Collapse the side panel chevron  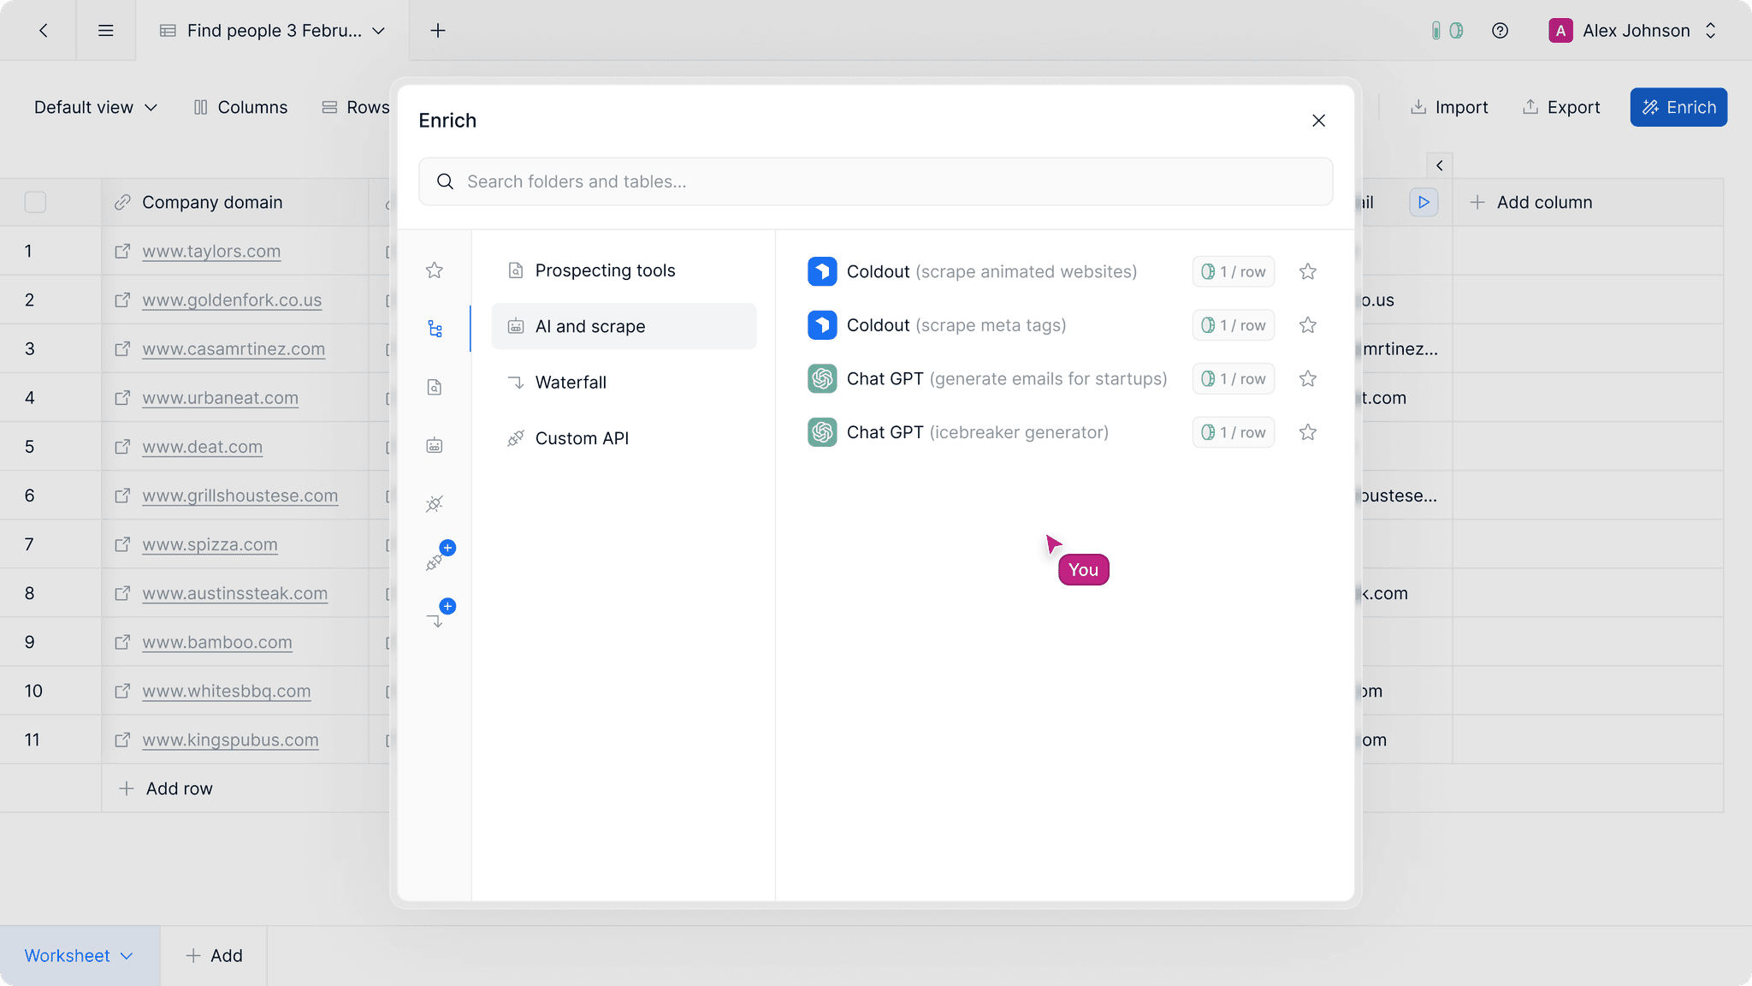point(1440,165)
